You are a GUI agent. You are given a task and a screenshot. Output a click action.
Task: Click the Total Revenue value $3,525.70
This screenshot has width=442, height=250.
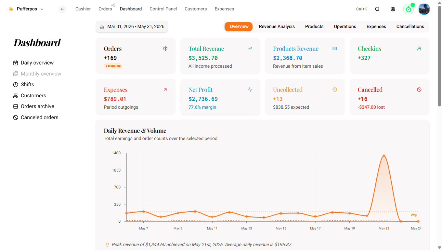pyautogui.click(x=203, y=58)
